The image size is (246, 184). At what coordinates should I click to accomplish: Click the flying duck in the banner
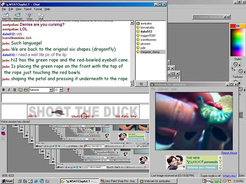click(58, 112)
